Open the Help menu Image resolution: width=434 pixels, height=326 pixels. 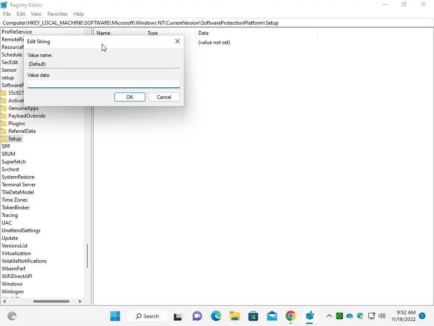(x=78, y=14)
